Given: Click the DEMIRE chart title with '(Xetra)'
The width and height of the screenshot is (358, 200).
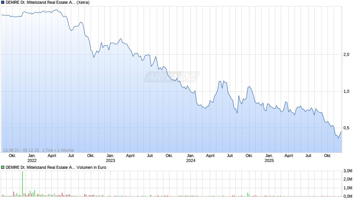Looking at the screenshot, I should pyautogui.click(x=48, y=3).
